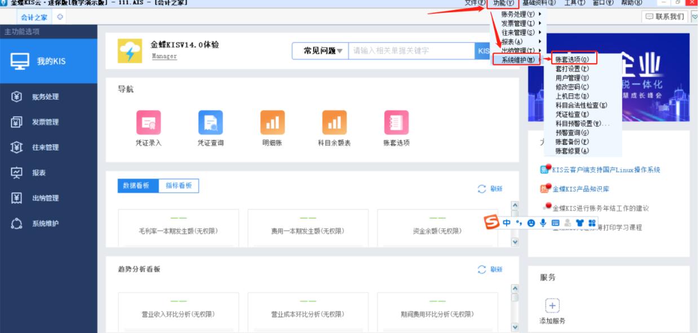Select the 会计之家 tab
This screenshot has width=700, height=333.
tap(34, 17)
